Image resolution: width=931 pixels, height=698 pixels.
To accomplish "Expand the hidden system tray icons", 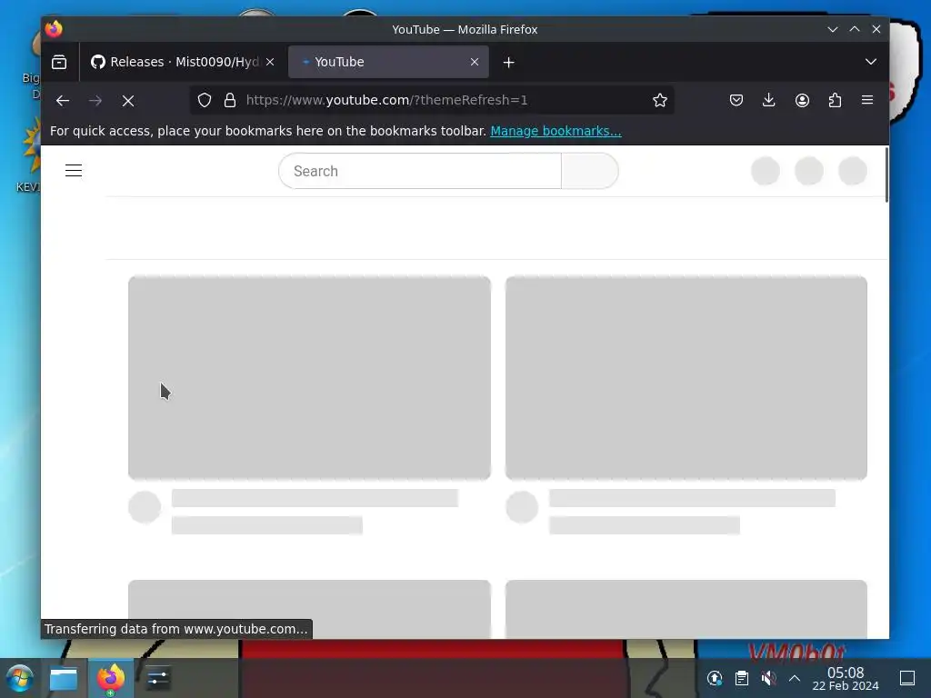I will (x=795, y=678).
